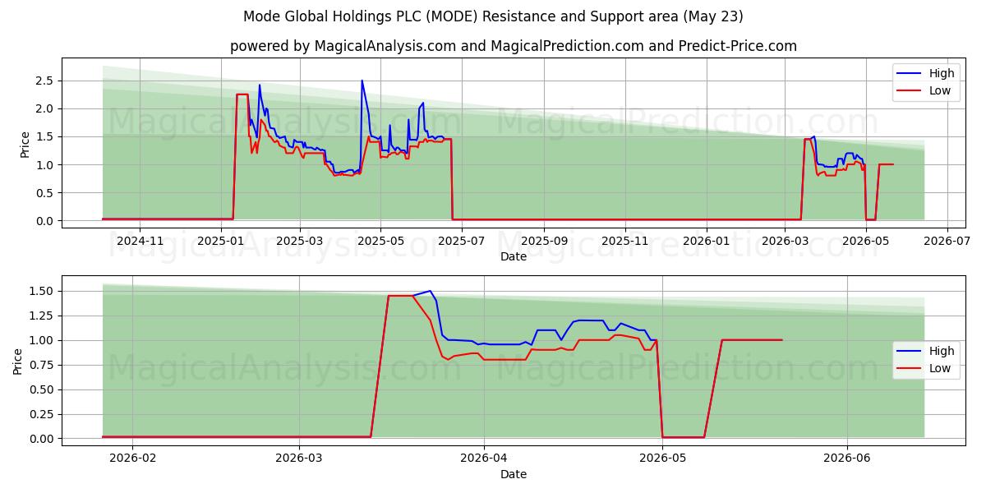The width and height of the screenshot is (986, 493).
Task: Click the '2024-11' tick on the top x-axis
Action: 140,241
